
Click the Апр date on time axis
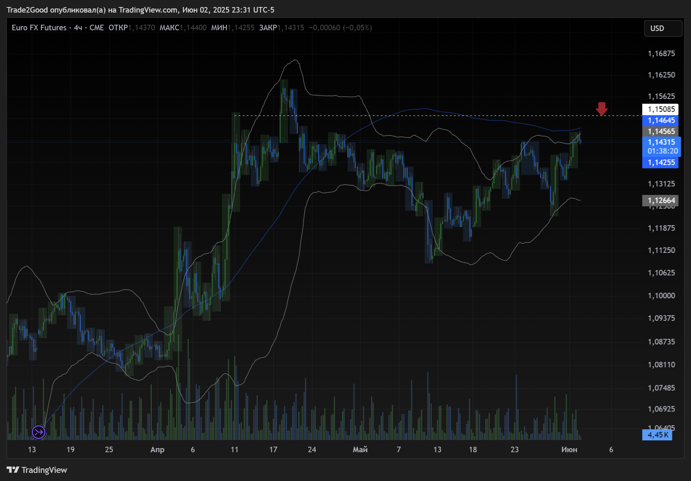(157, 450)
